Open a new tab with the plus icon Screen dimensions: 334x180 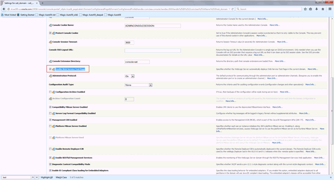(42, 3)
